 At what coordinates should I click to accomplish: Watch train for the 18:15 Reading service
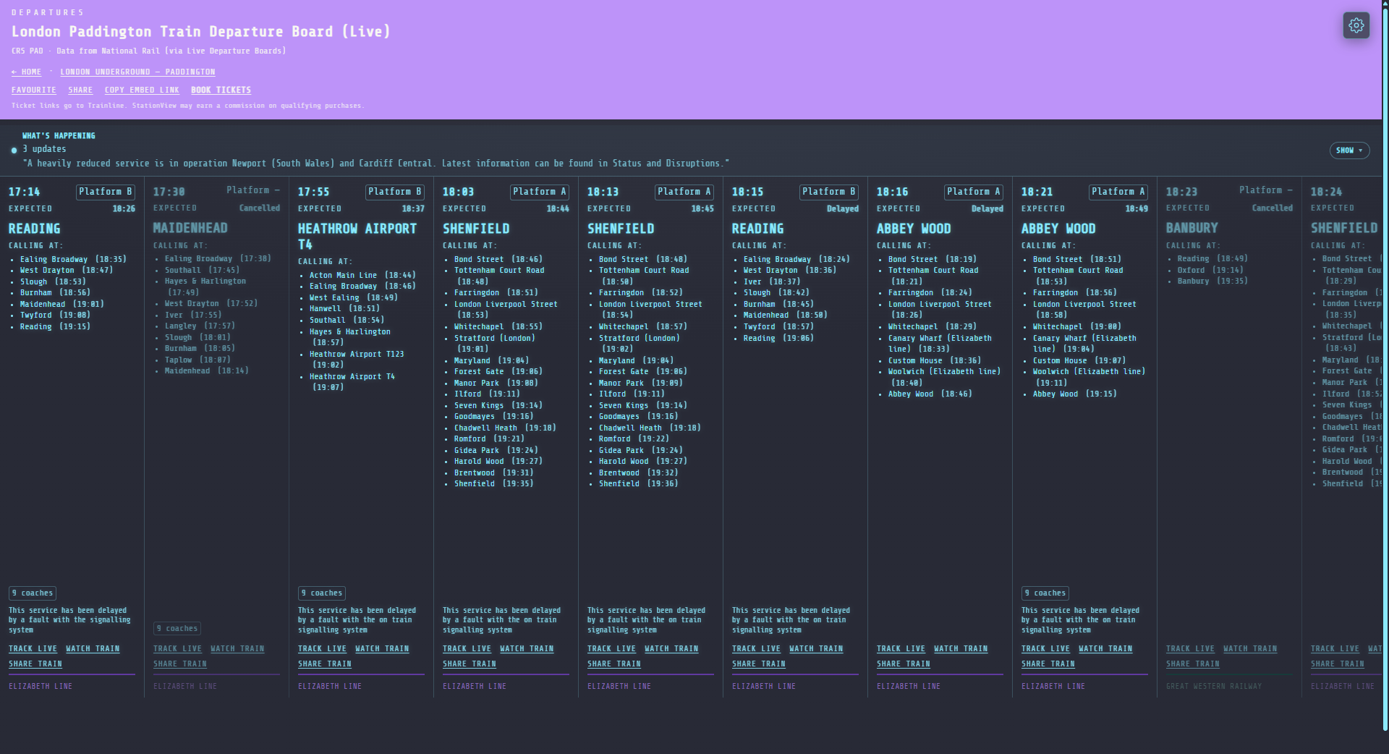coord(816,648)
